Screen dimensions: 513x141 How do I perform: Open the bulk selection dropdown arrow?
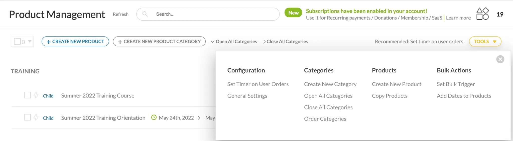30,41
